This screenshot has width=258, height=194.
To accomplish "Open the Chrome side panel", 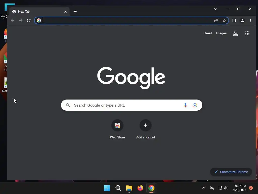I will [234, 20].
